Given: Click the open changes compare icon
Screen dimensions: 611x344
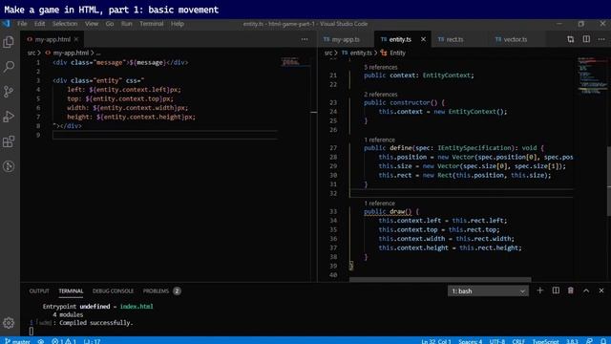Looking at the screenshot, I should [x=571, y=39].
